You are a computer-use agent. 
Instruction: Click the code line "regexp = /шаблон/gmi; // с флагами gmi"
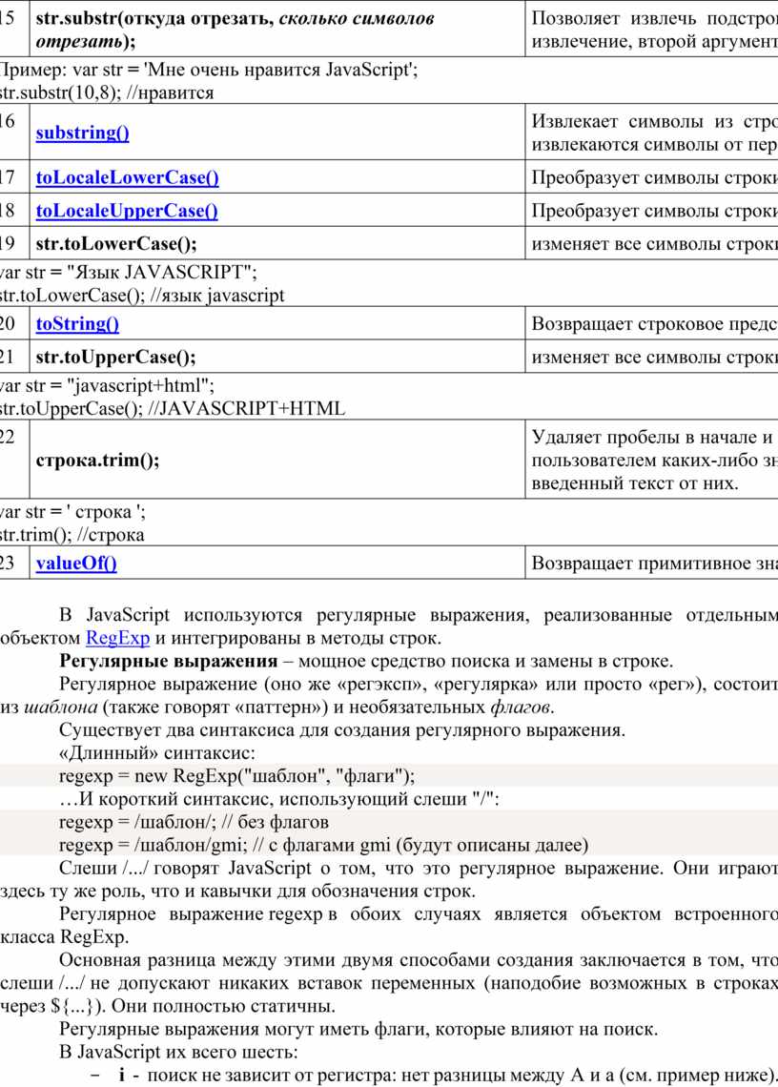click(324, 845)
